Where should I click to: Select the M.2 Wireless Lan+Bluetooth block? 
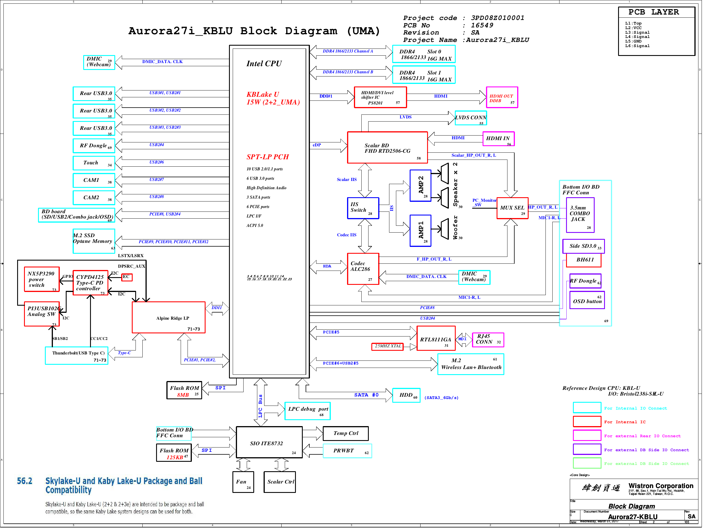(471, 364)
